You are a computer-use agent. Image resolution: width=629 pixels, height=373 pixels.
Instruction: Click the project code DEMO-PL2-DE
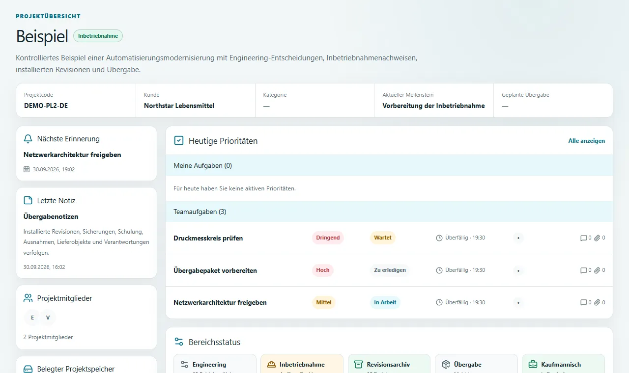click(46, 106)
